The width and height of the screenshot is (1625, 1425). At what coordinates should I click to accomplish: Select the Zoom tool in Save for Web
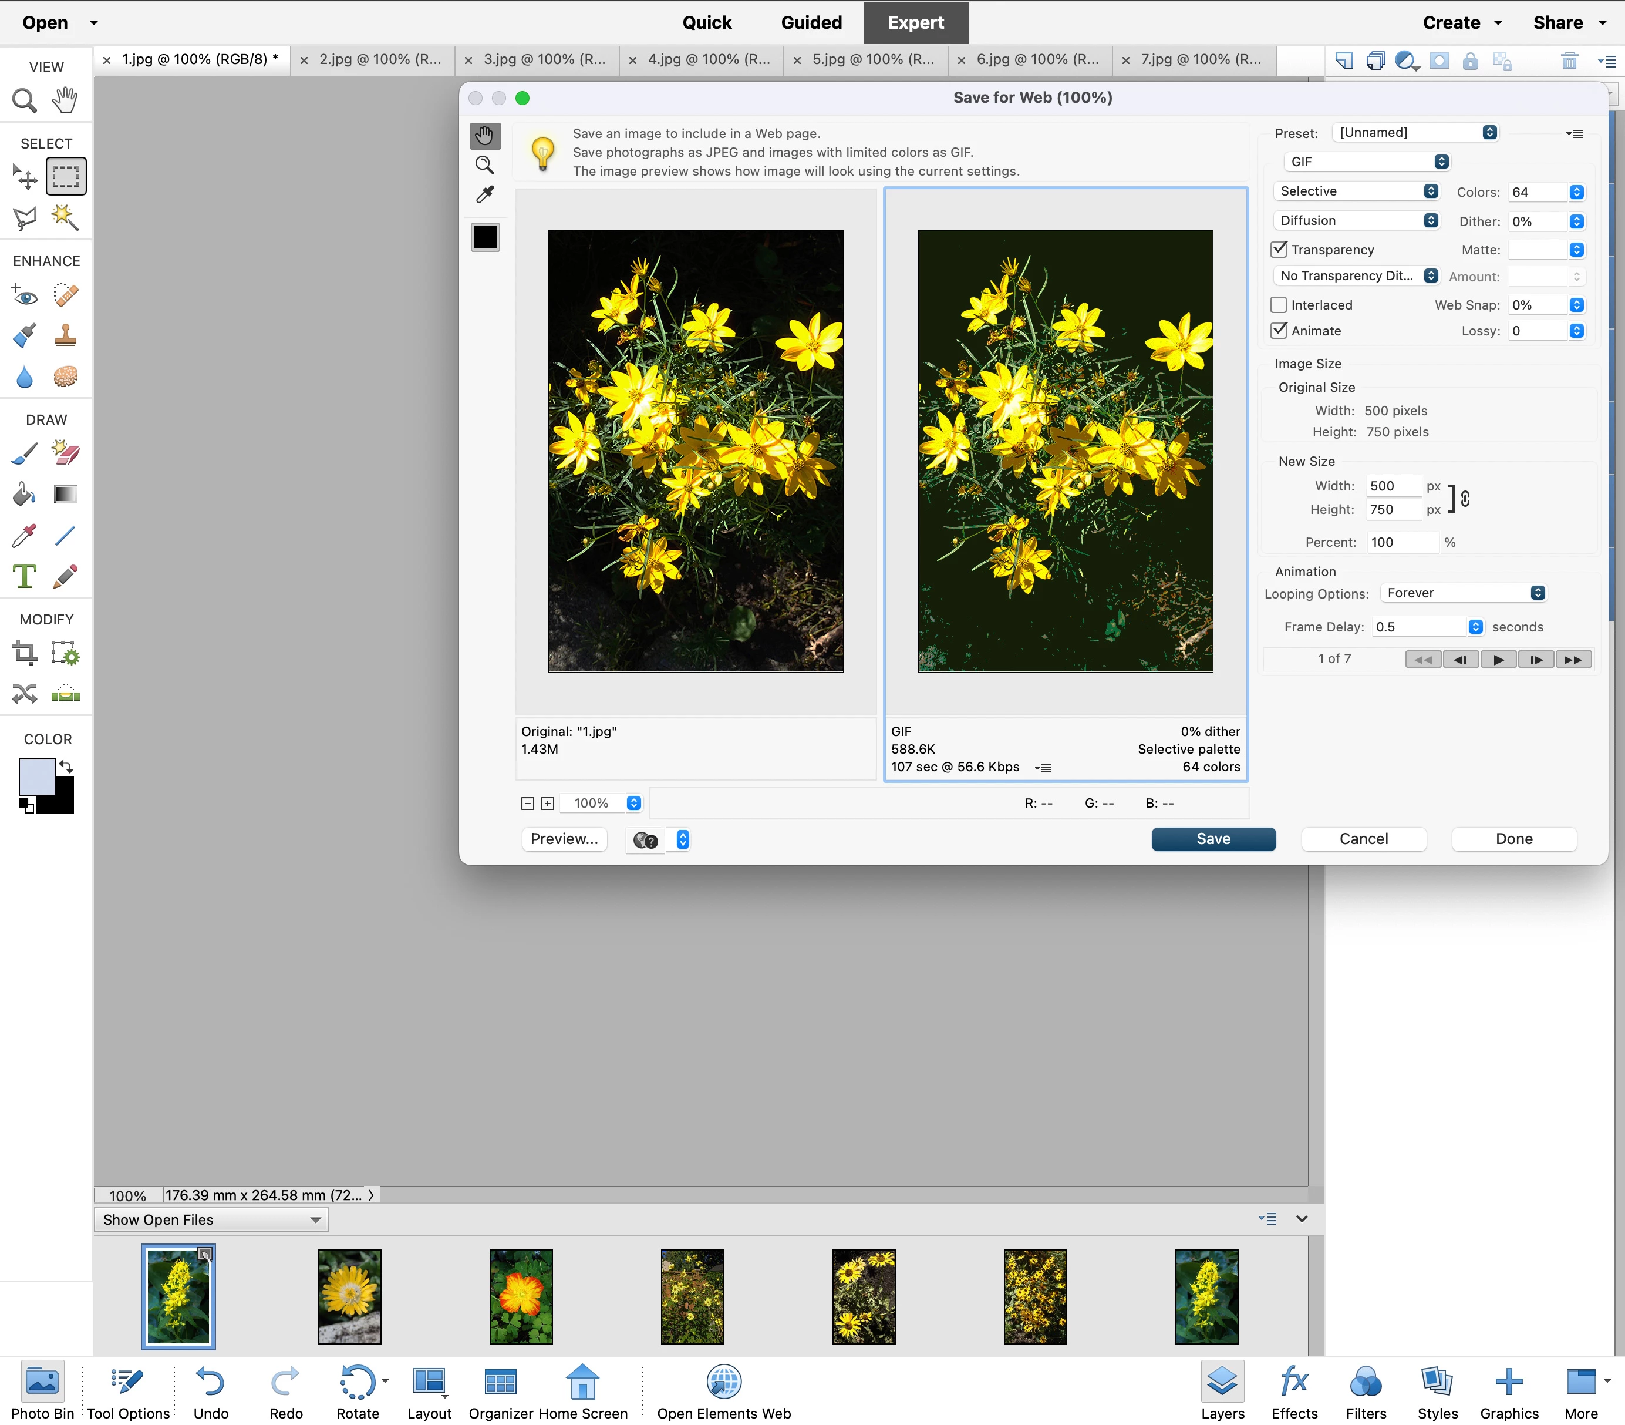[485, 166]
